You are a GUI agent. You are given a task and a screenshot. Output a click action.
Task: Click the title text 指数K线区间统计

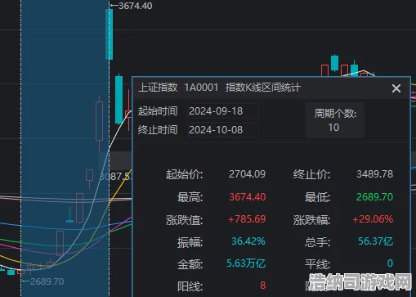(x=263, y=88)
